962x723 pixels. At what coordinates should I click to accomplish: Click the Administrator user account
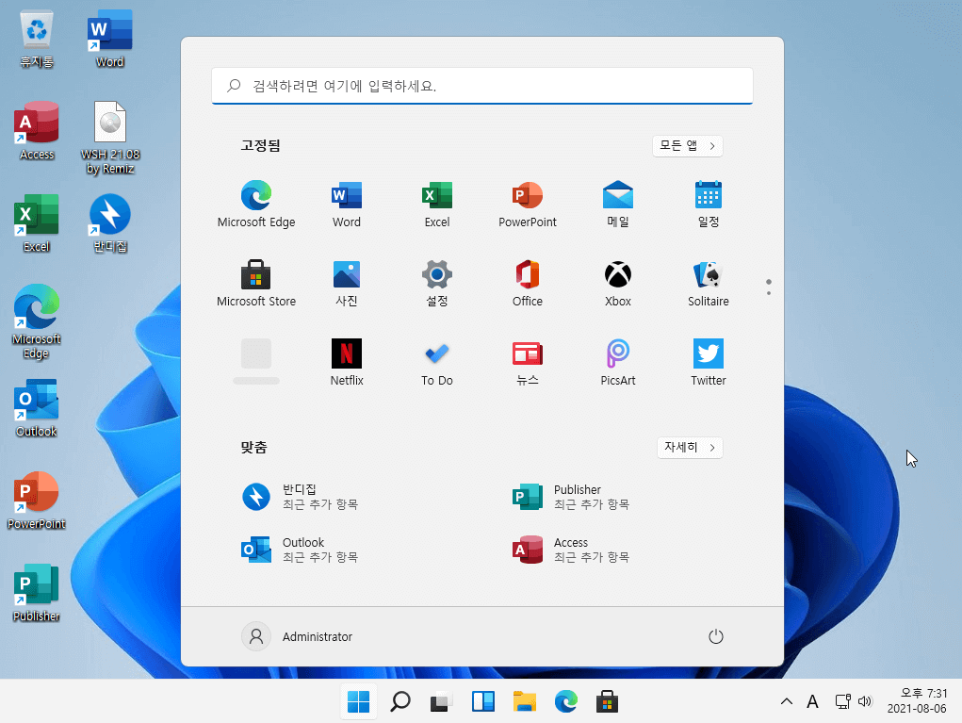click(x=297, y=636)
